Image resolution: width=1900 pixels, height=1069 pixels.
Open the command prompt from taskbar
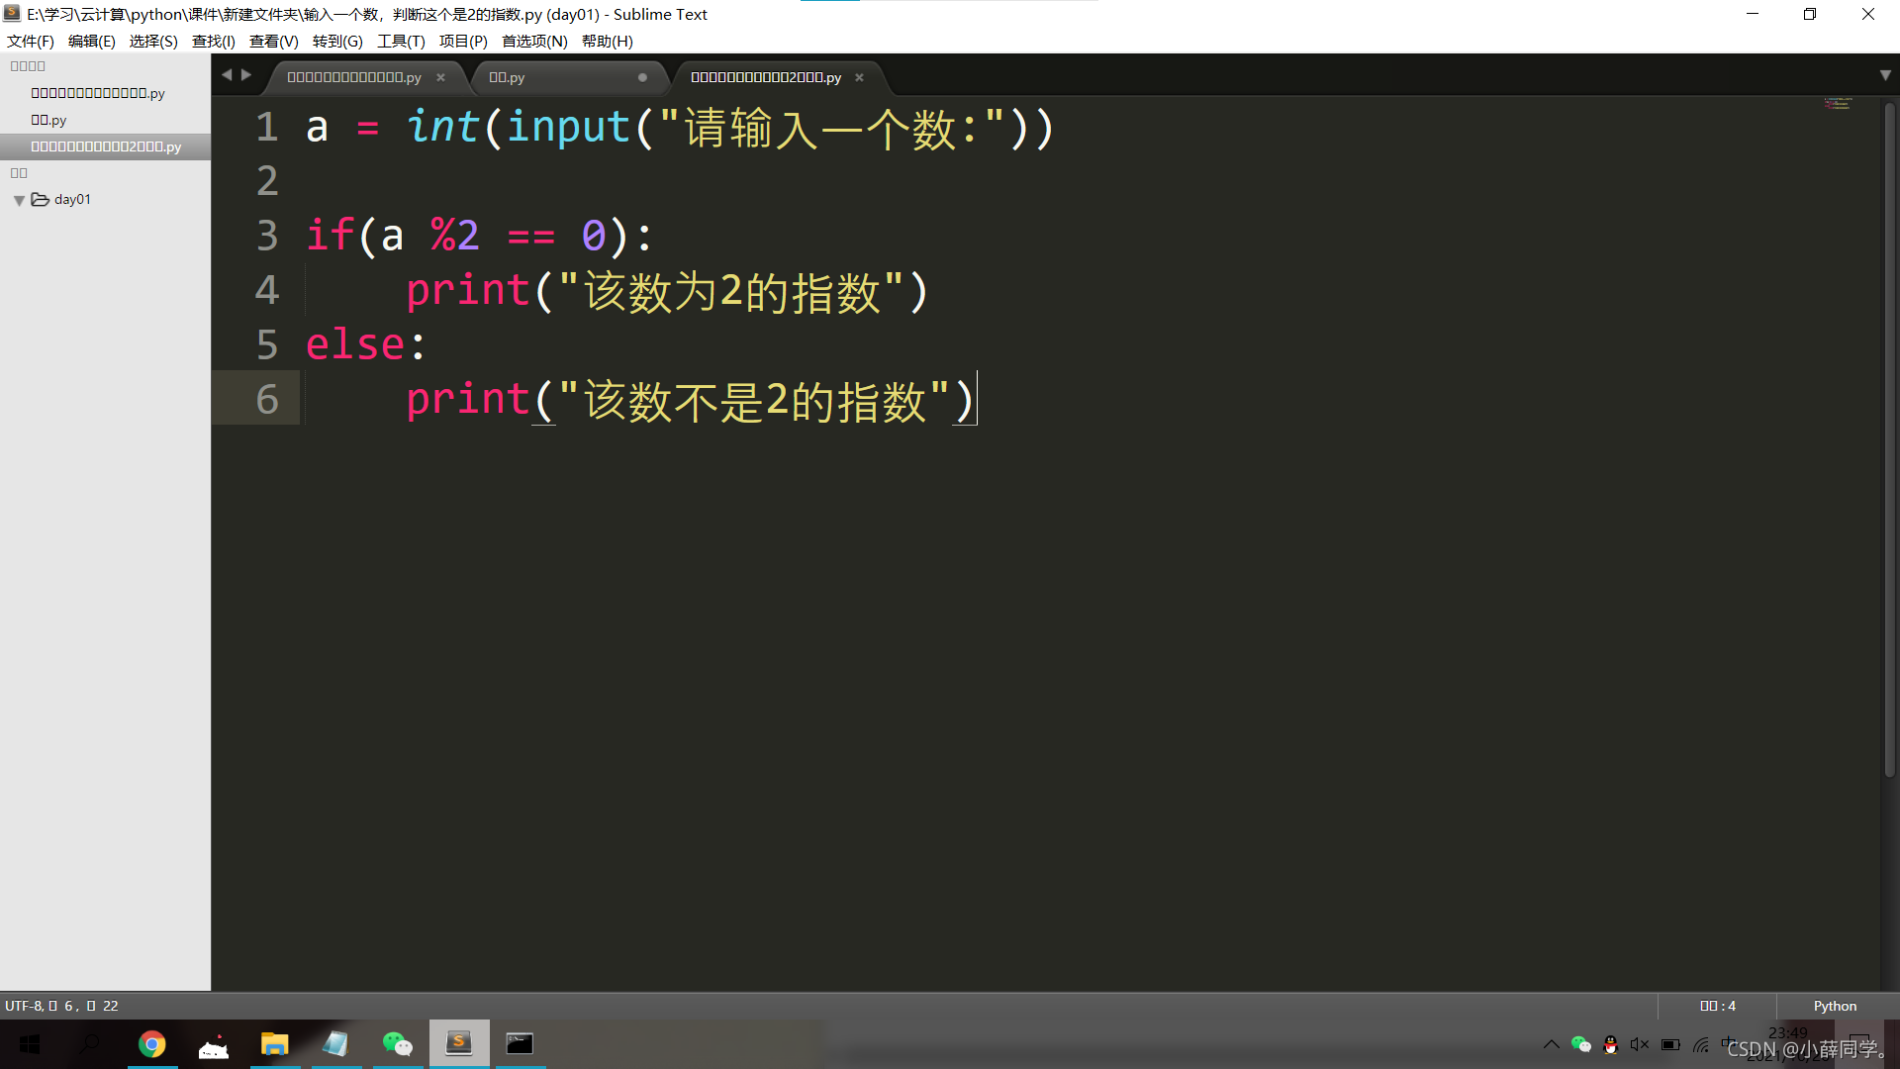point(520,1044)
